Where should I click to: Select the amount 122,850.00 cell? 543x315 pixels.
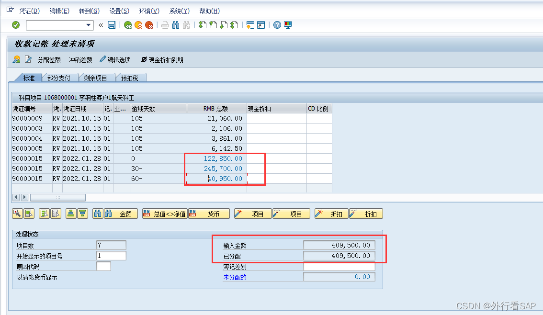pyautogui.click(x=217, y=158)
